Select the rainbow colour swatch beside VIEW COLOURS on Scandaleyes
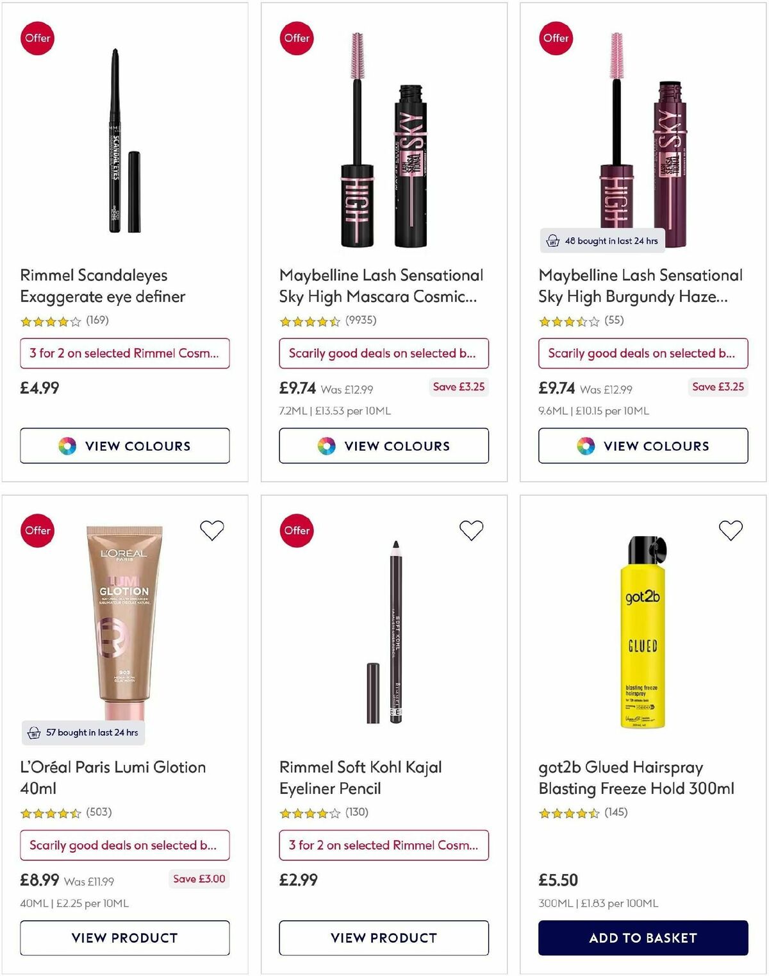Image resolution: width=769 pixels, height=976 pixels. [68, 446]
